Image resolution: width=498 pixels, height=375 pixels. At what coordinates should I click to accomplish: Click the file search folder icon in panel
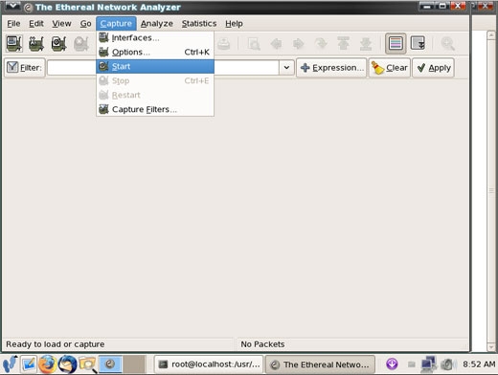click(88, 364)
